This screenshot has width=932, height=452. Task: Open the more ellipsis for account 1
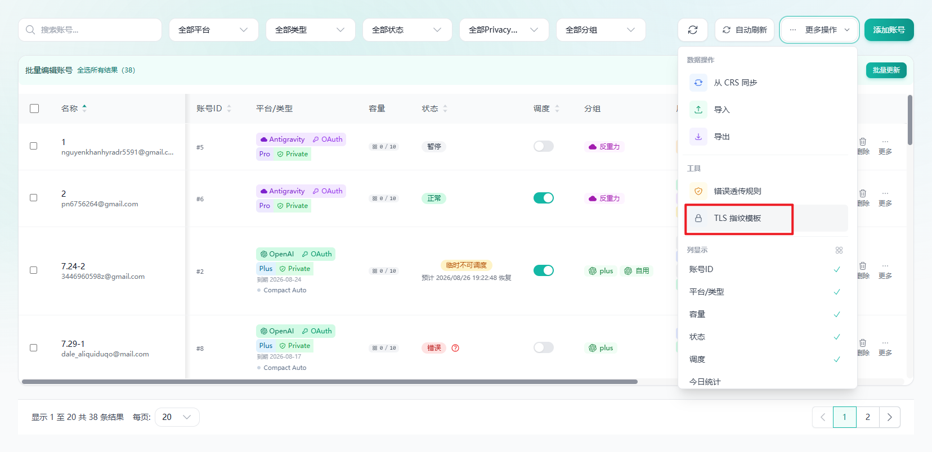[x=885, y=142]
